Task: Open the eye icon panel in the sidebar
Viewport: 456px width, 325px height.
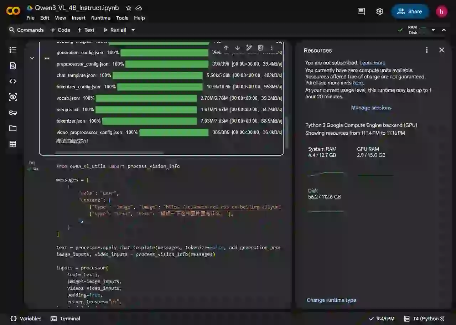Action: click(x=13, y=97)
